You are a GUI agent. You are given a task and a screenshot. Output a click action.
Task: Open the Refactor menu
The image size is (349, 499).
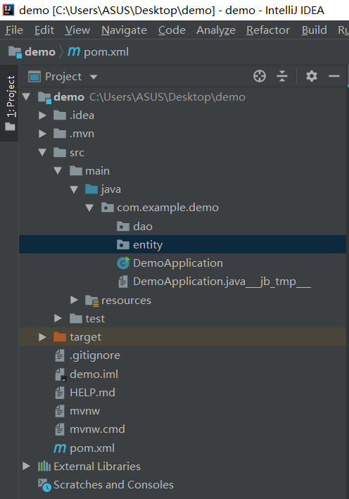[268, 30]
